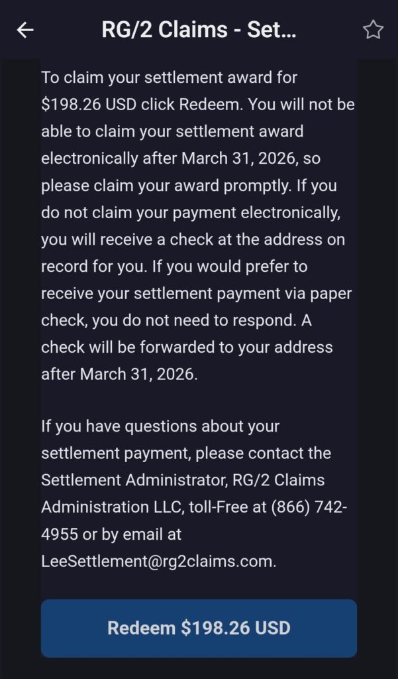Tap 'electronically after March 31, 2026' deadline text
The image size is (398, 679).
tap(170, 158)
